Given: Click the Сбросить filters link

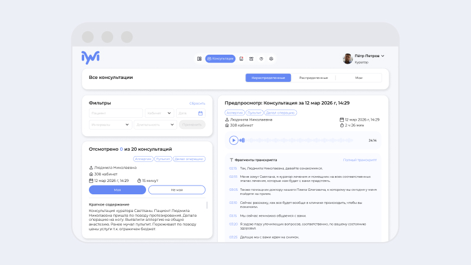Looking at the screenshot, I should (197, 104).
